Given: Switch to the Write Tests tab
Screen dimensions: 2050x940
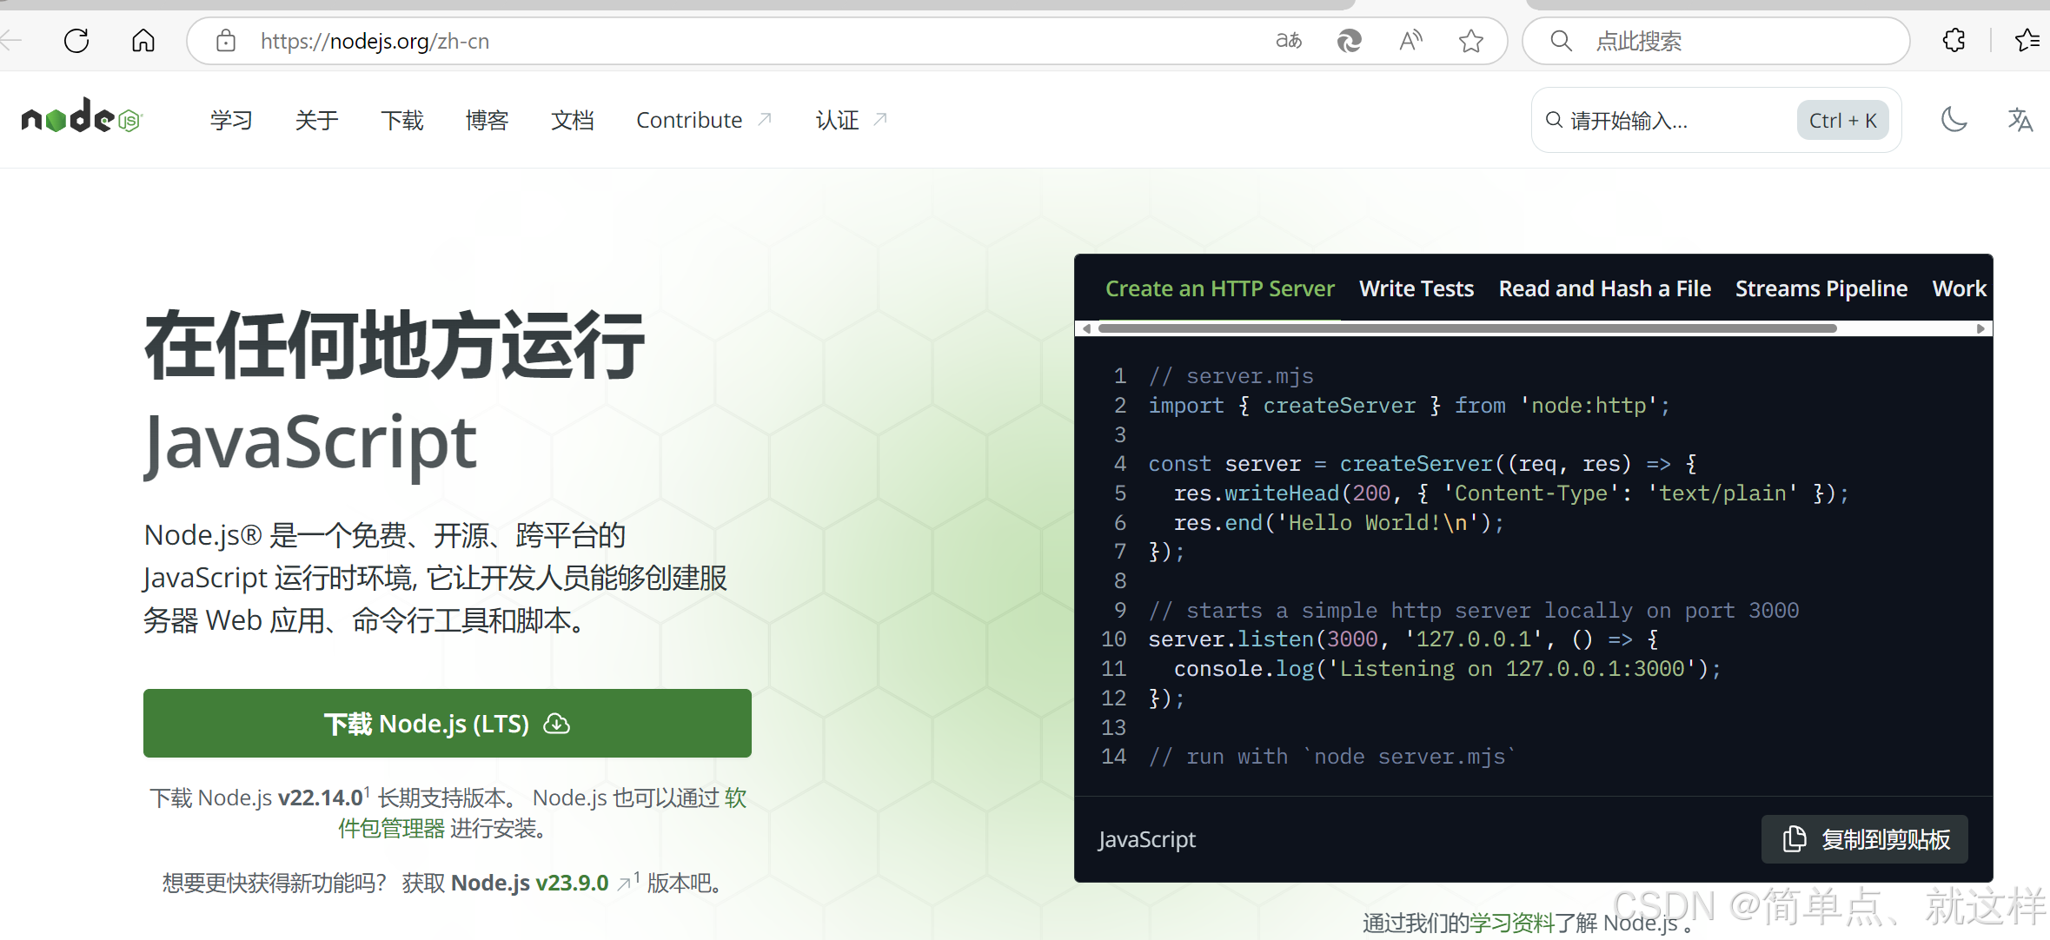Looking at the screenshot, I should pyautogui.click(x=1416, y=288).
